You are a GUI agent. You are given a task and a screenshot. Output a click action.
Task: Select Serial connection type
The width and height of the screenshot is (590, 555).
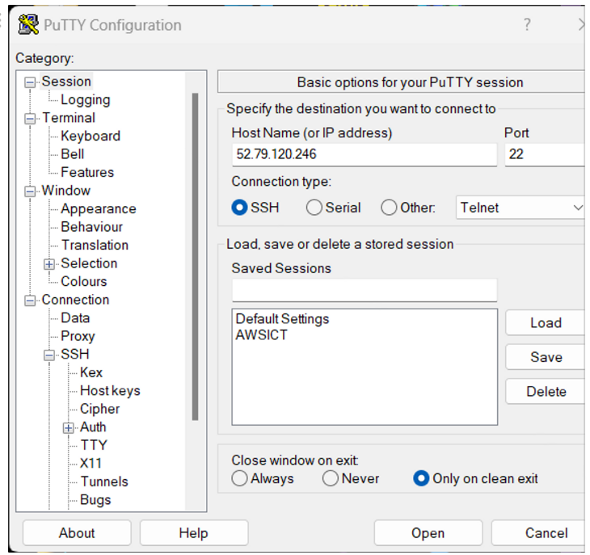314,207
